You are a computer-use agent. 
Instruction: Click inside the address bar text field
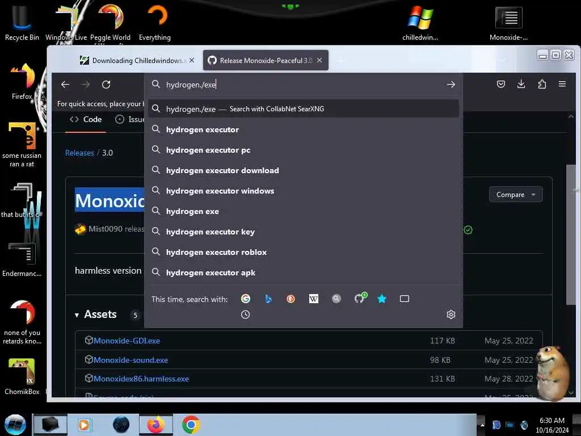(304, 85)
